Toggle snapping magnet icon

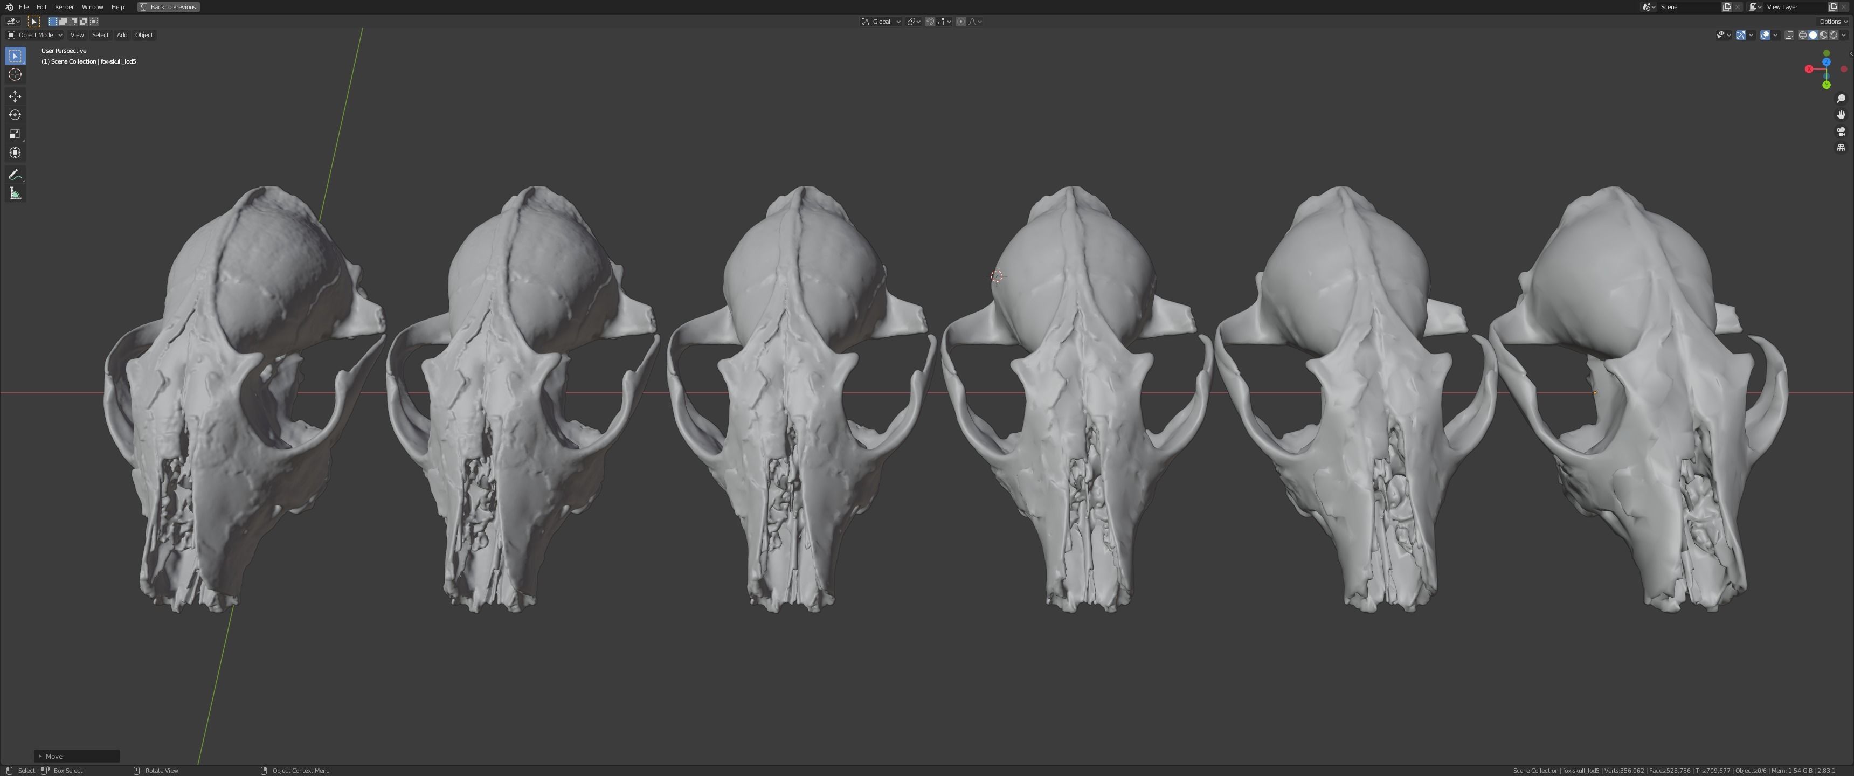[x=931, y=22]
